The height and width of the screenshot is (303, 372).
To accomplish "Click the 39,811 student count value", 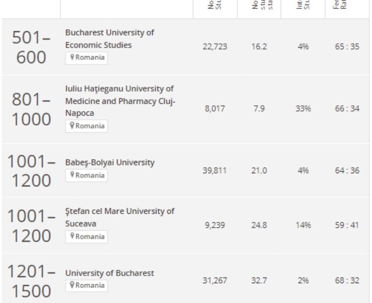I will click(215, 170).
